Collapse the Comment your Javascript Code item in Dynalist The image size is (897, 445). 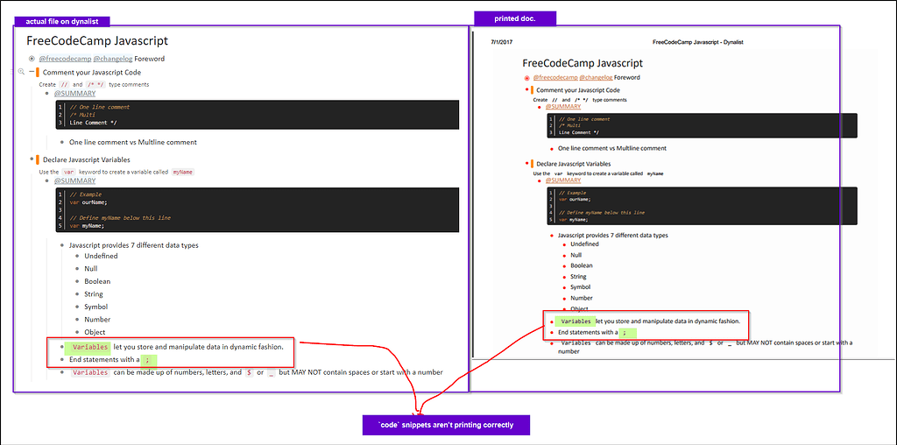32,72
